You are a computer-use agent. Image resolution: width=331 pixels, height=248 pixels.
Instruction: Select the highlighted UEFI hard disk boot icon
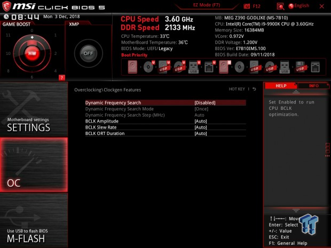click(224, 67)
